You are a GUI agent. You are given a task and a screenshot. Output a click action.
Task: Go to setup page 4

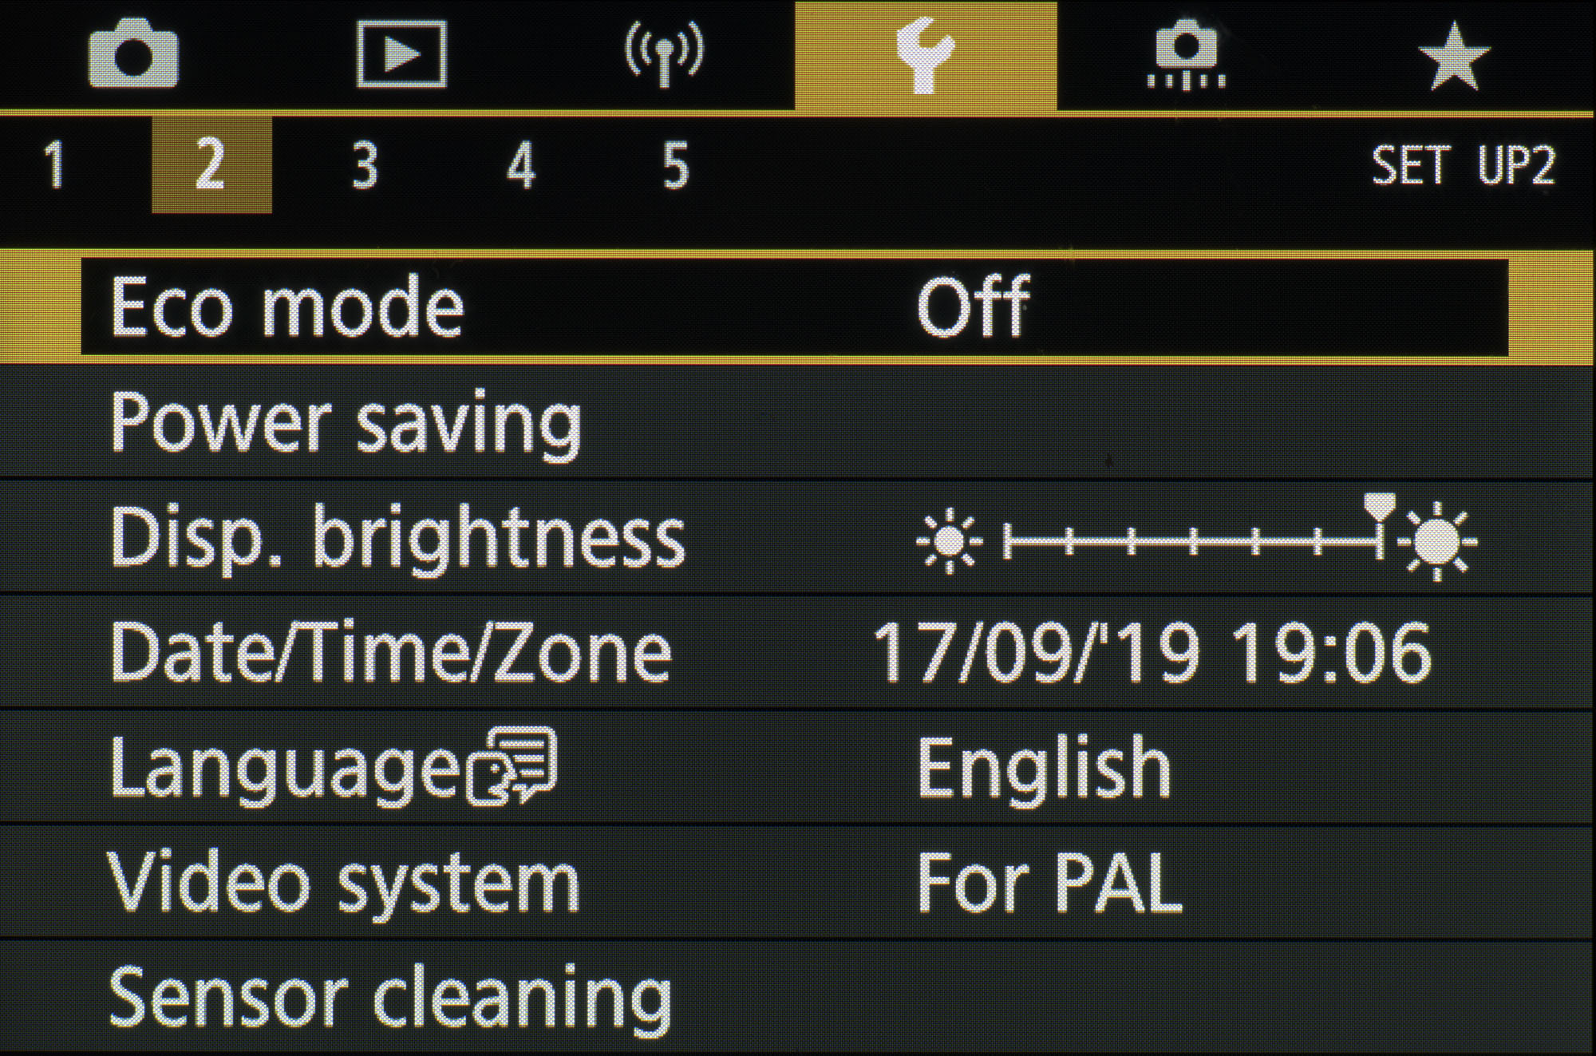coord(520,165)
